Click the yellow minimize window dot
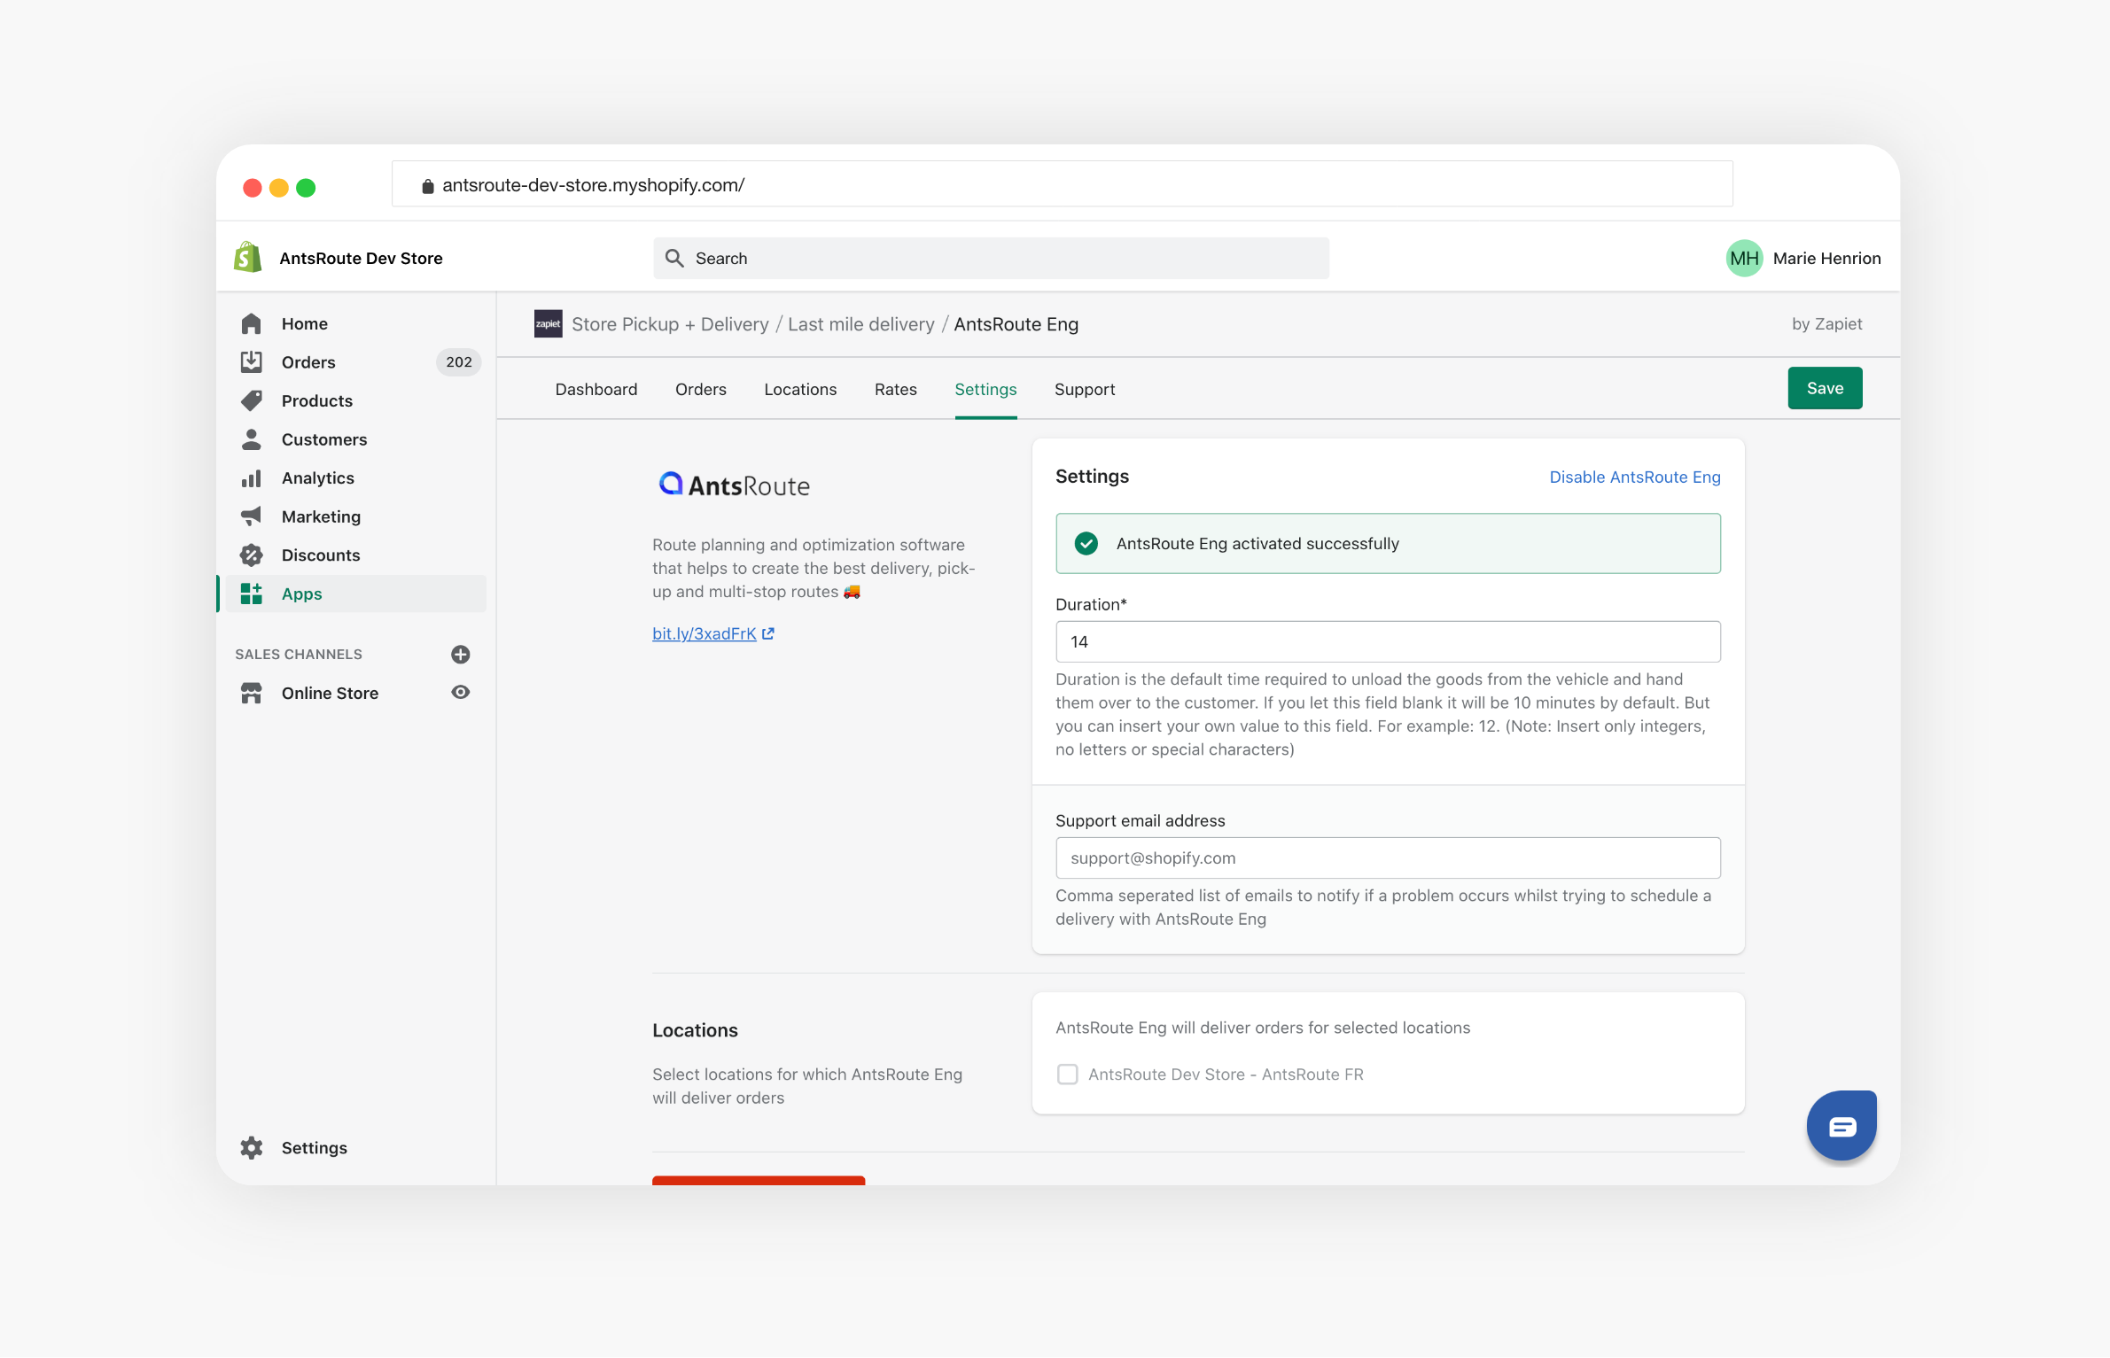This screenshot has width=2110, height=1358. click(278, 188)
